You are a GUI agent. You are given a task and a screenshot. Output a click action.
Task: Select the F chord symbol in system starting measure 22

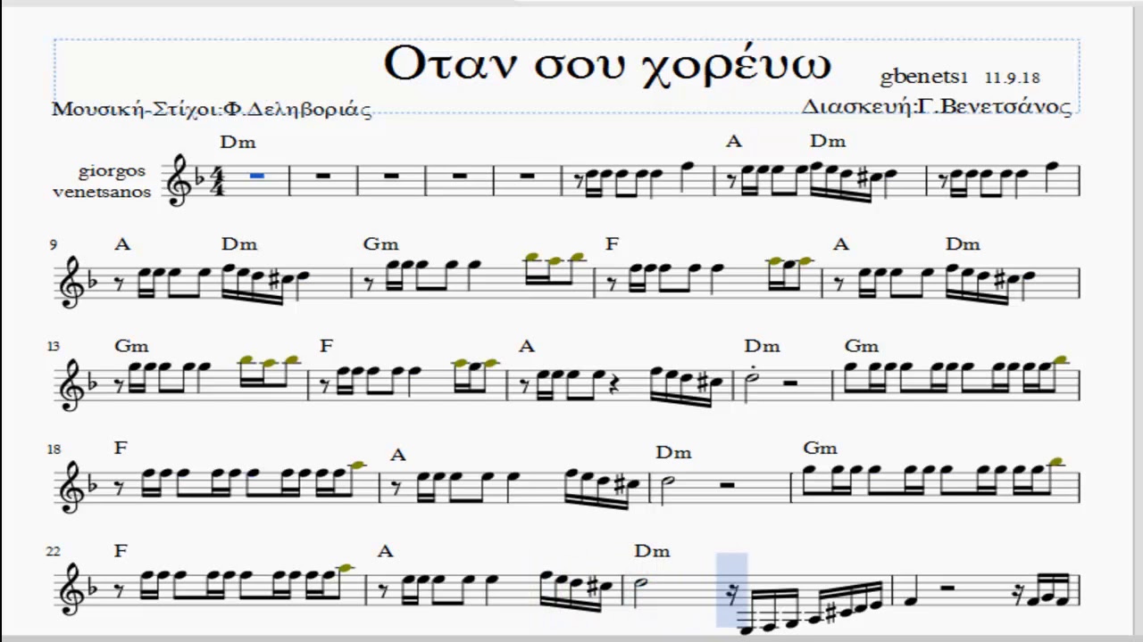(121, 550)
